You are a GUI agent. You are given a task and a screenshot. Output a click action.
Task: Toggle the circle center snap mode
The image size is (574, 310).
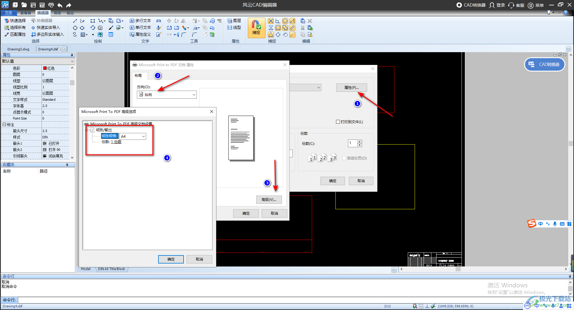(285, 21)
